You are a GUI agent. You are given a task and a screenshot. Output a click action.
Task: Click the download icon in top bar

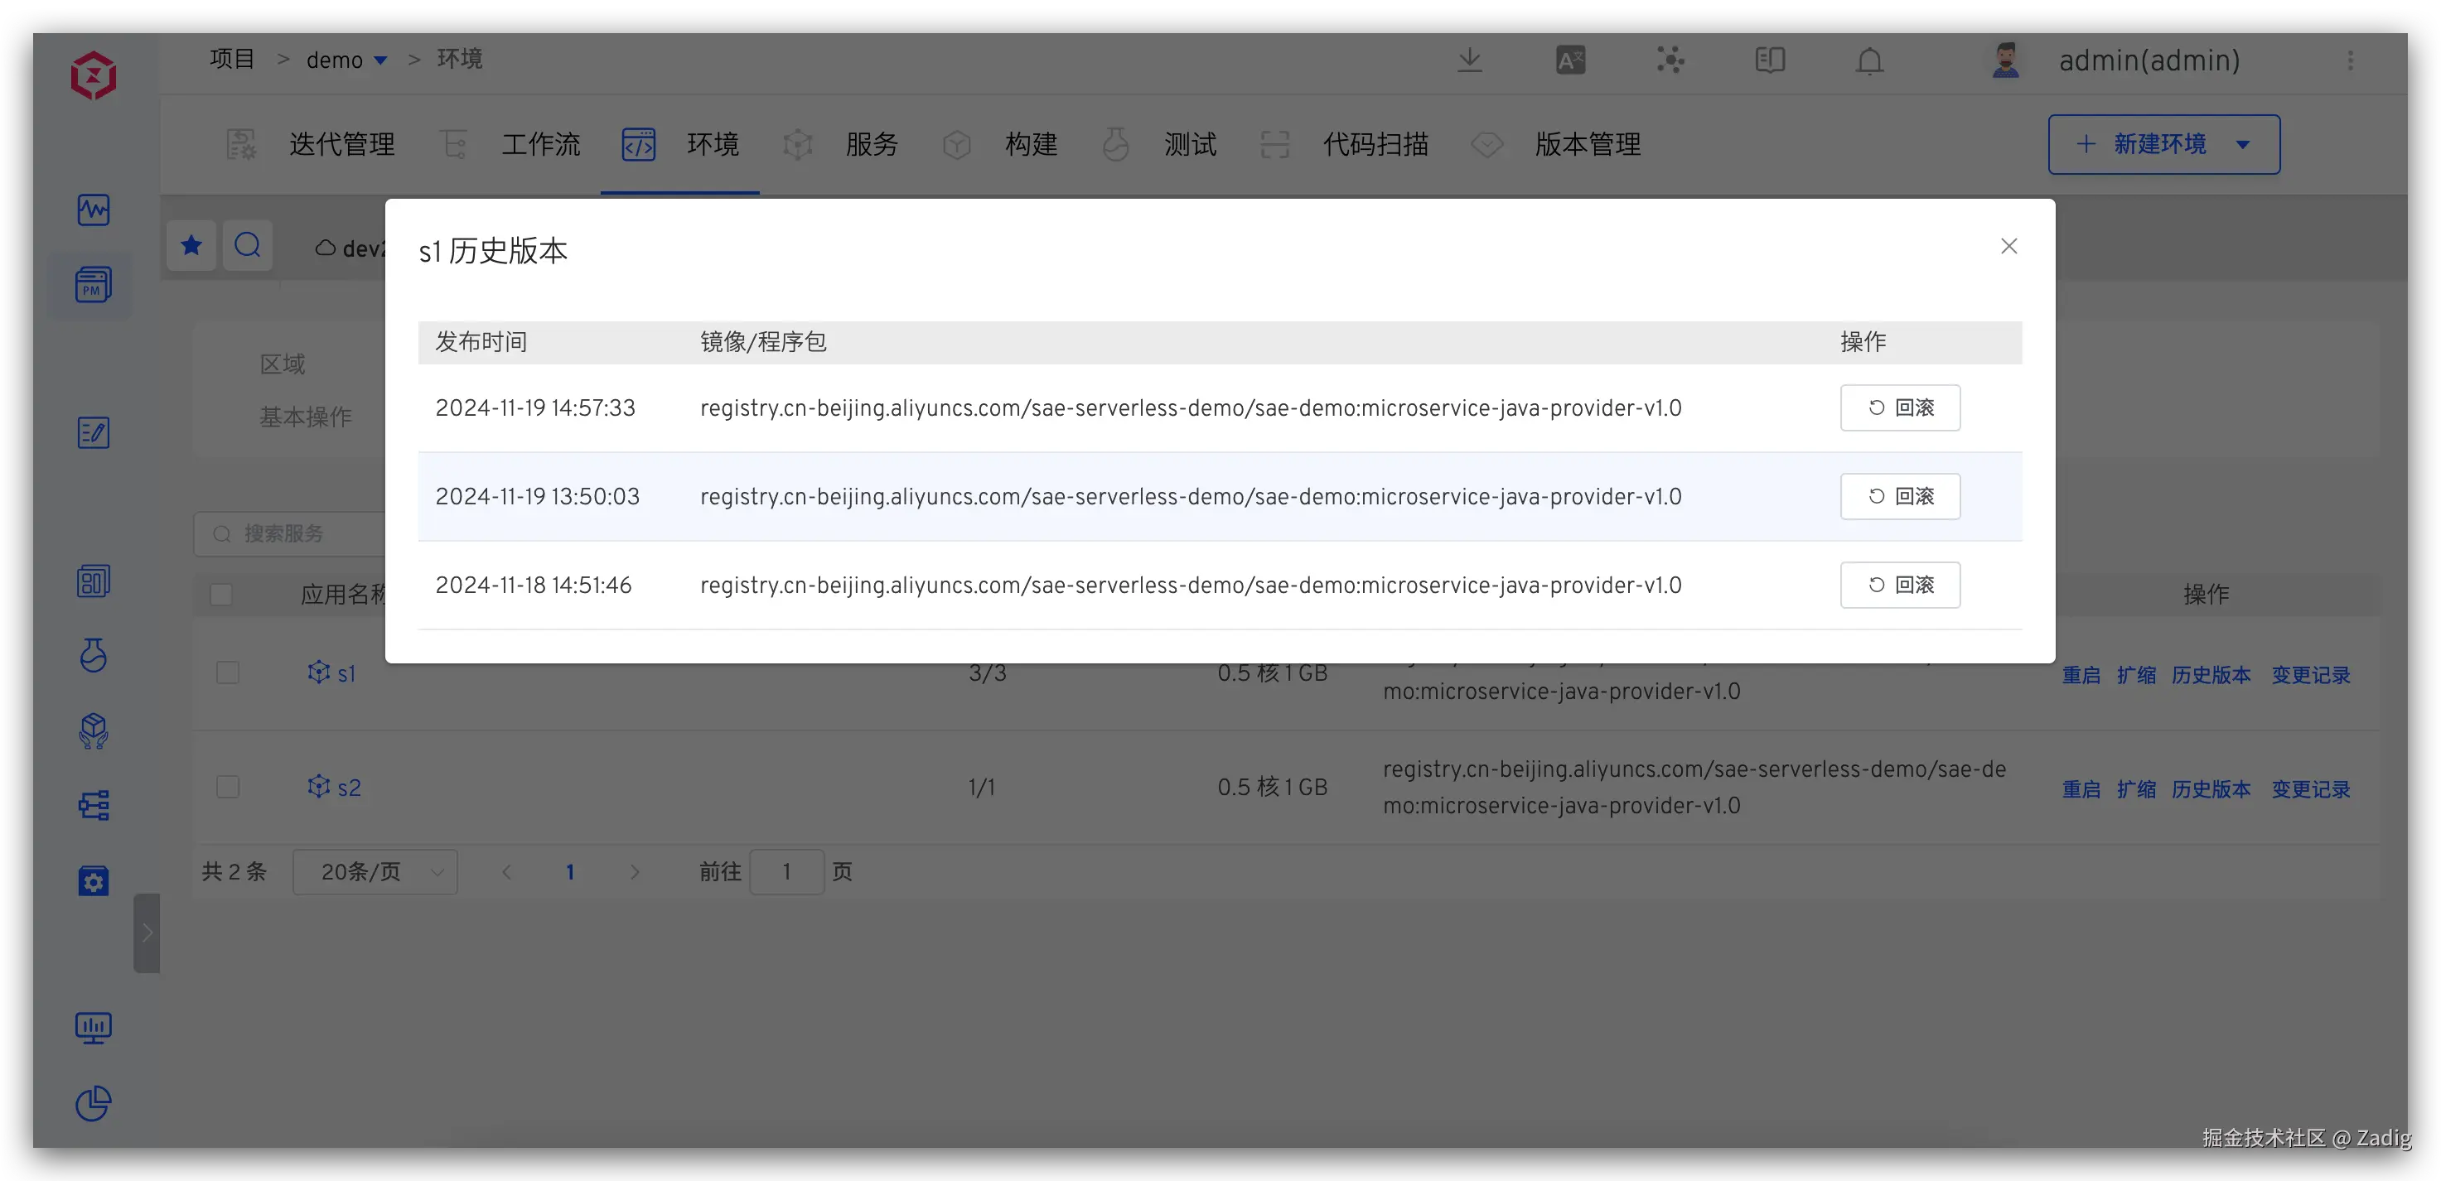(1469, 60)
